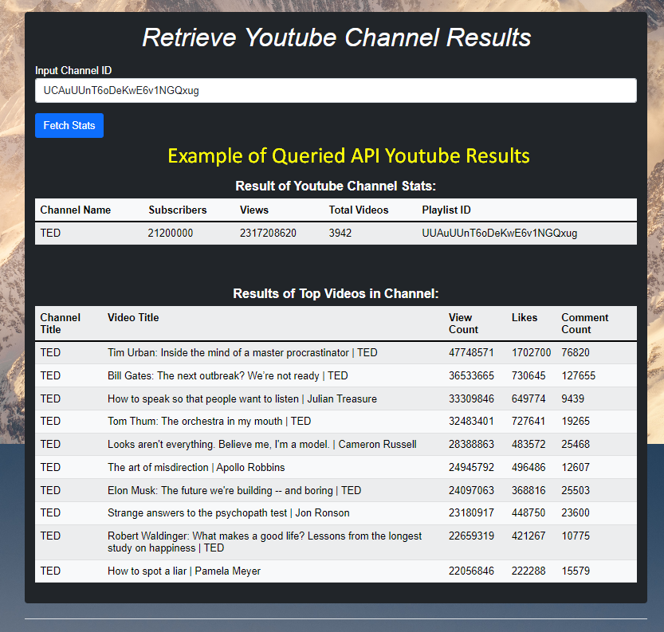Click likes value 496486
The width and height of the screenshot is (664, 632).
(x=528, y=467)
